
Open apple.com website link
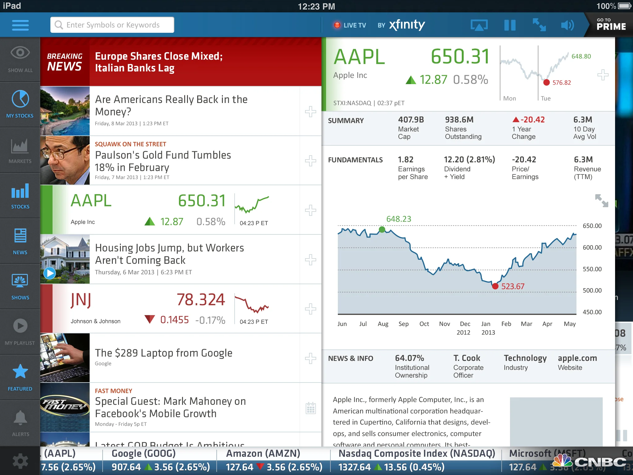[577, 362]
